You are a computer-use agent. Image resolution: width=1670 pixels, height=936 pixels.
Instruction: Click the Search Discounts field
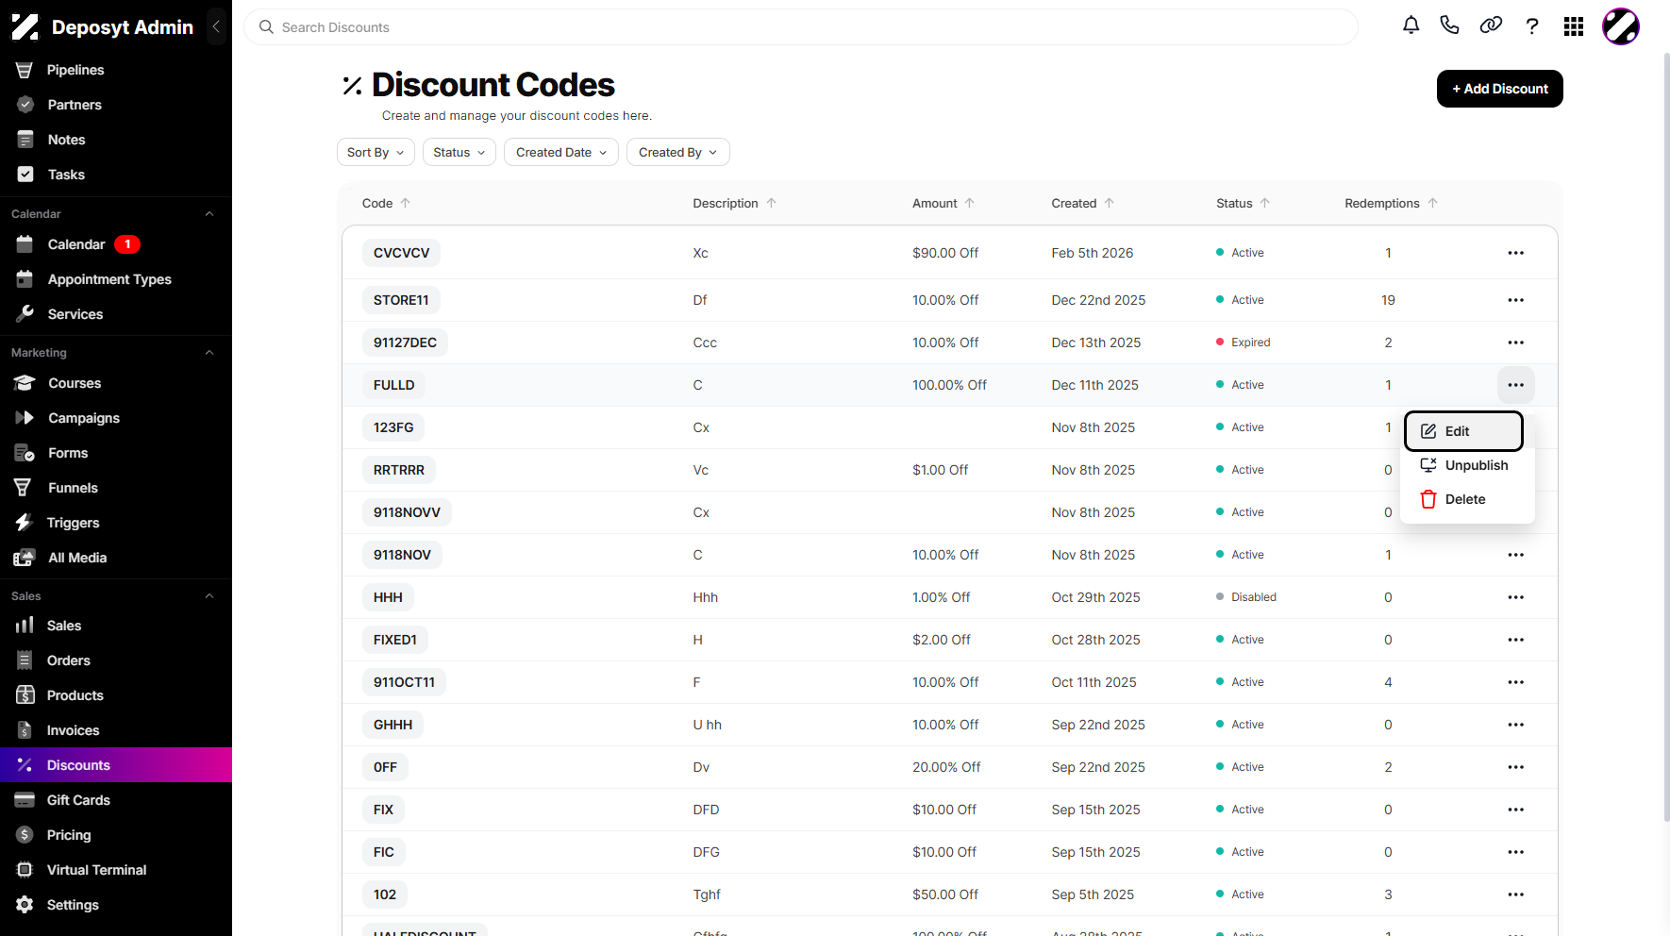801,27
